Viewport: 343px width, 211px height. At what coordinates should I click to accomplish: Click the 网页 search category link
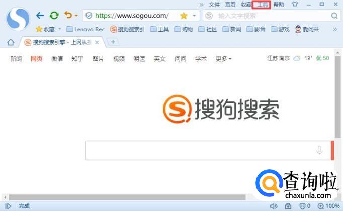pos(36,59)
